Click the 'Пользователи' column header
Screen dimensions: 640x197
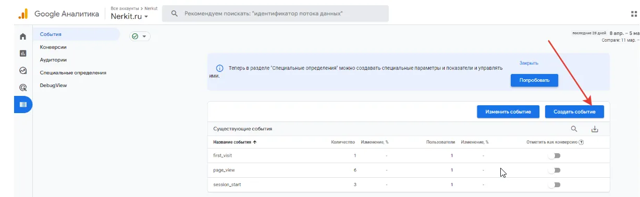pyautogui.click(x=440, y=142)
